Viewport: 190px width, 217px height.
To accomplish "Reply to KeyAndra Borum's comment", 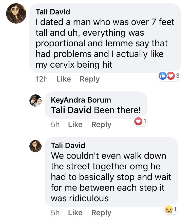I will pyautogui.click(x=101, y=125).
